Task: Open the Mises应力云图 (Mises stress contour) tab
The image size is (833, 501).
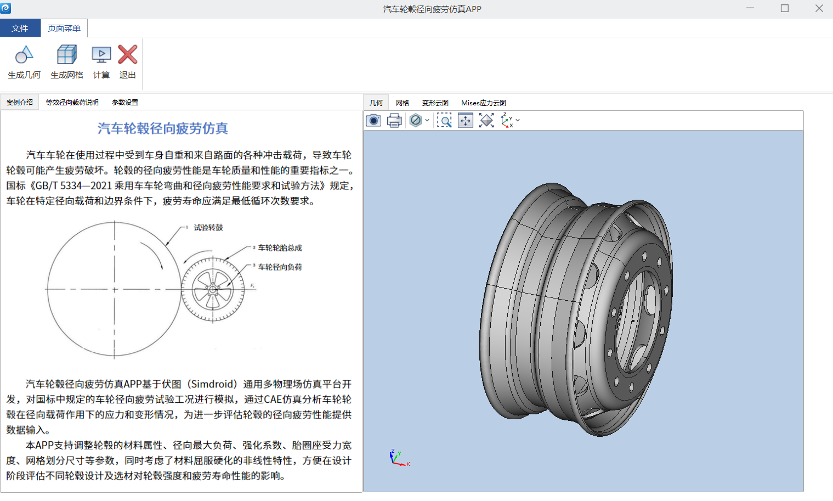Action: (484, 103)
